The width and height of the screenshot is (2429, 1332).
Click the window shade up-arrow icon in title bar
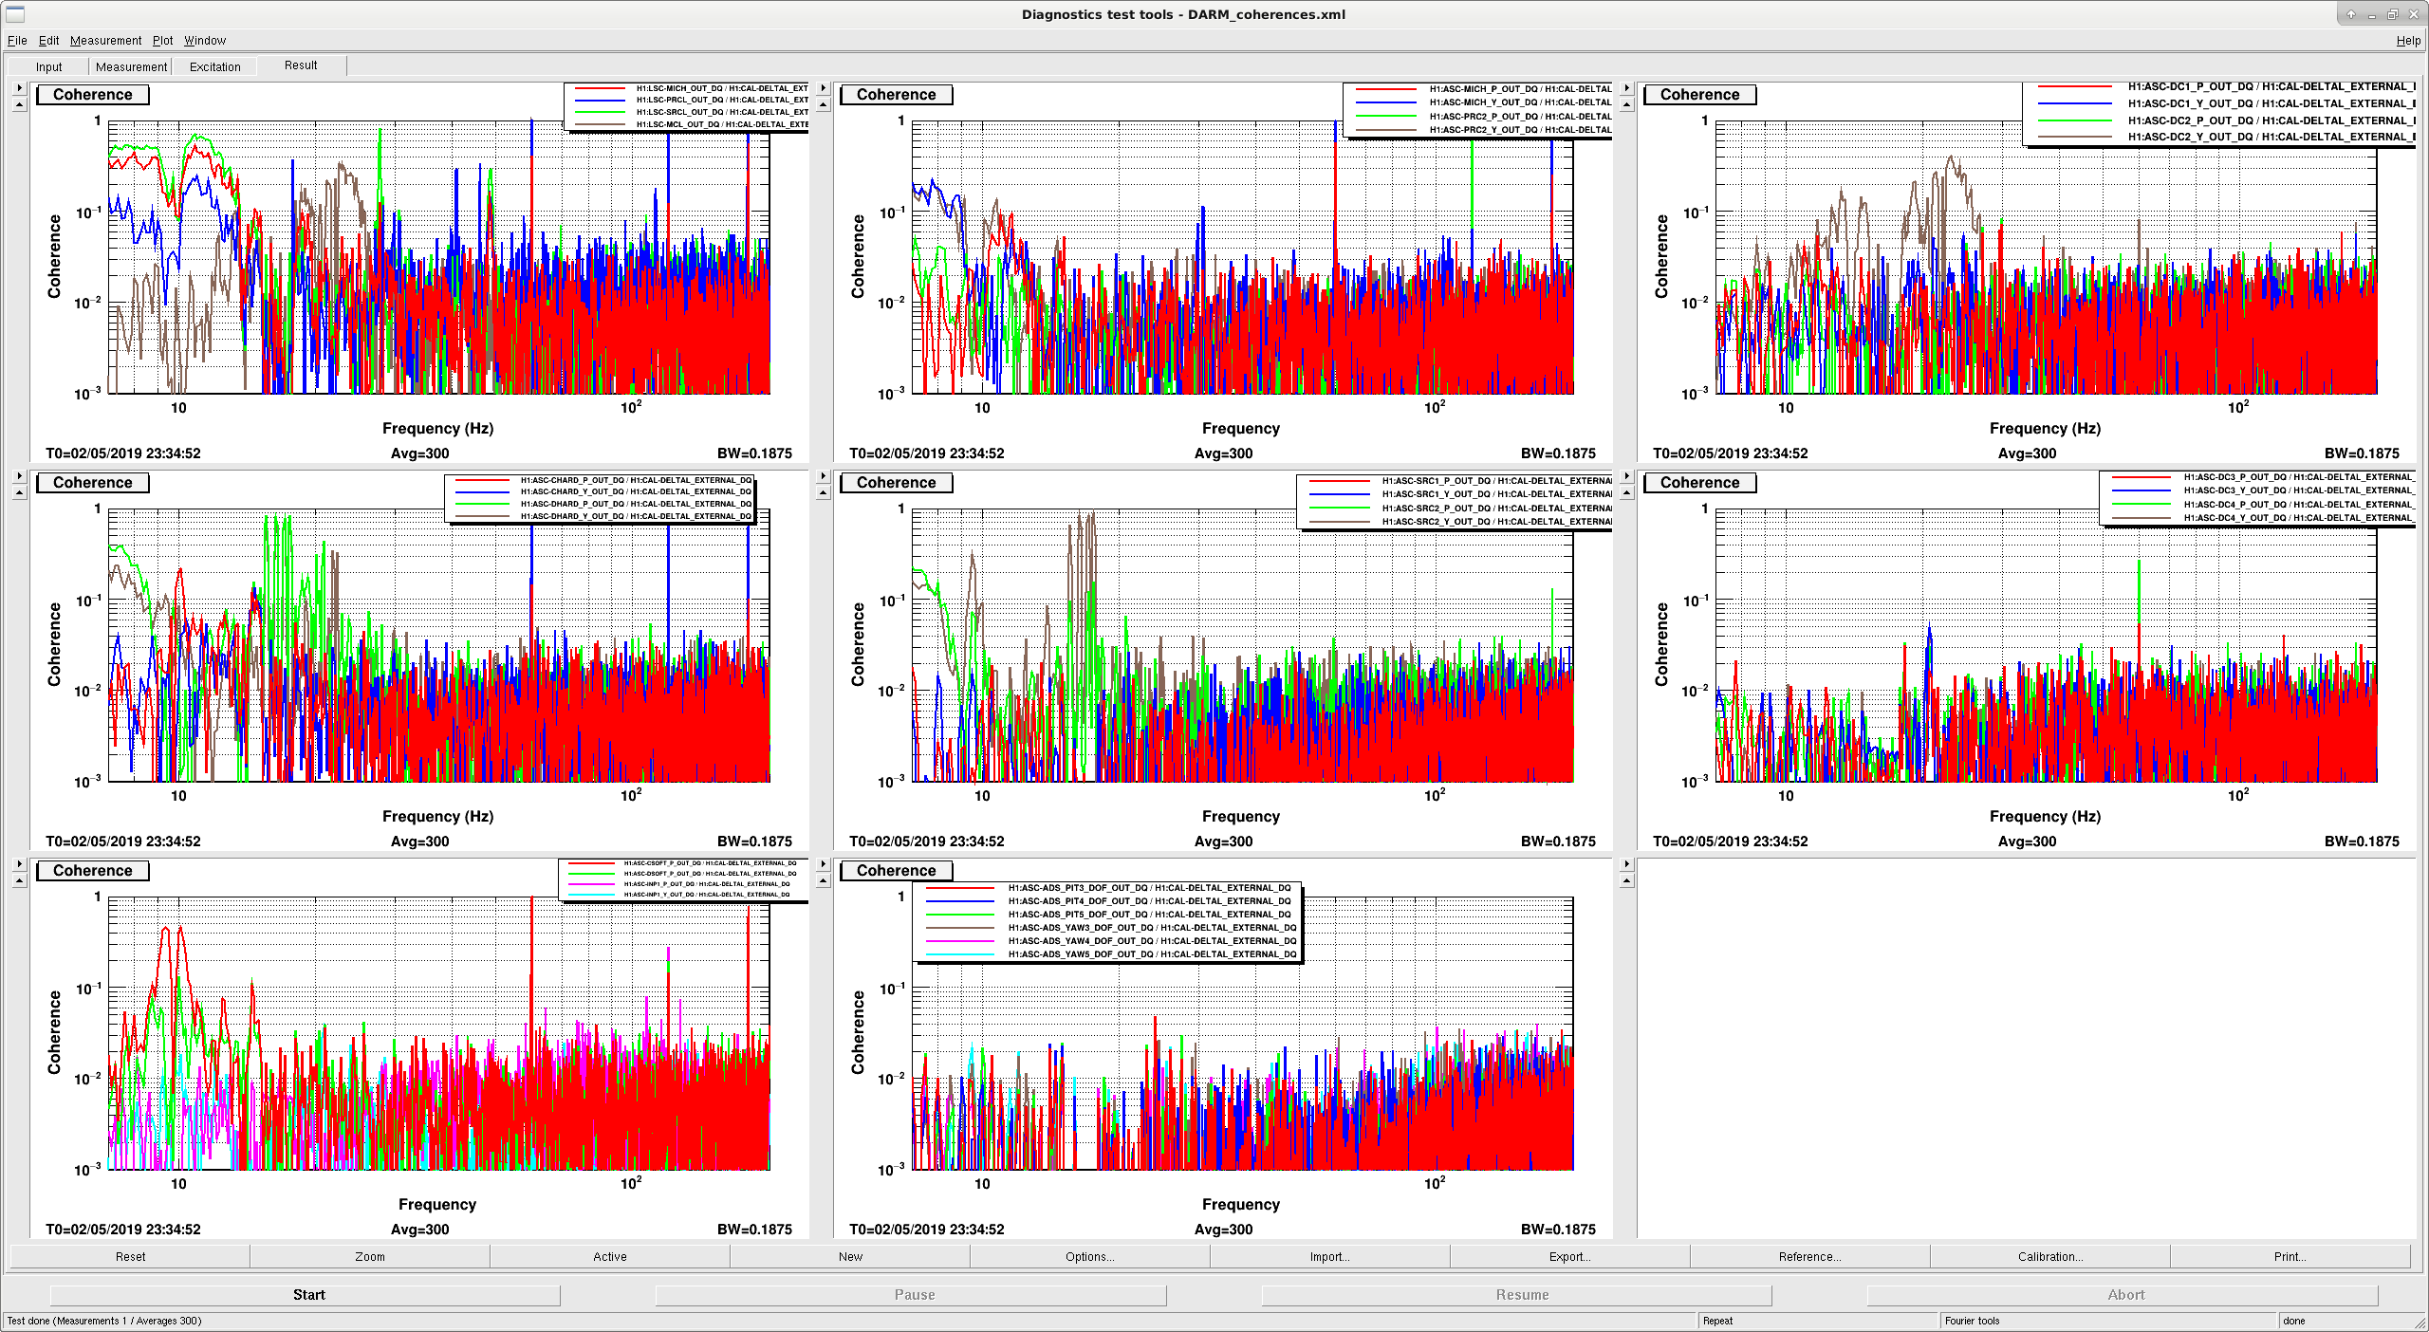click(2350, 14)
